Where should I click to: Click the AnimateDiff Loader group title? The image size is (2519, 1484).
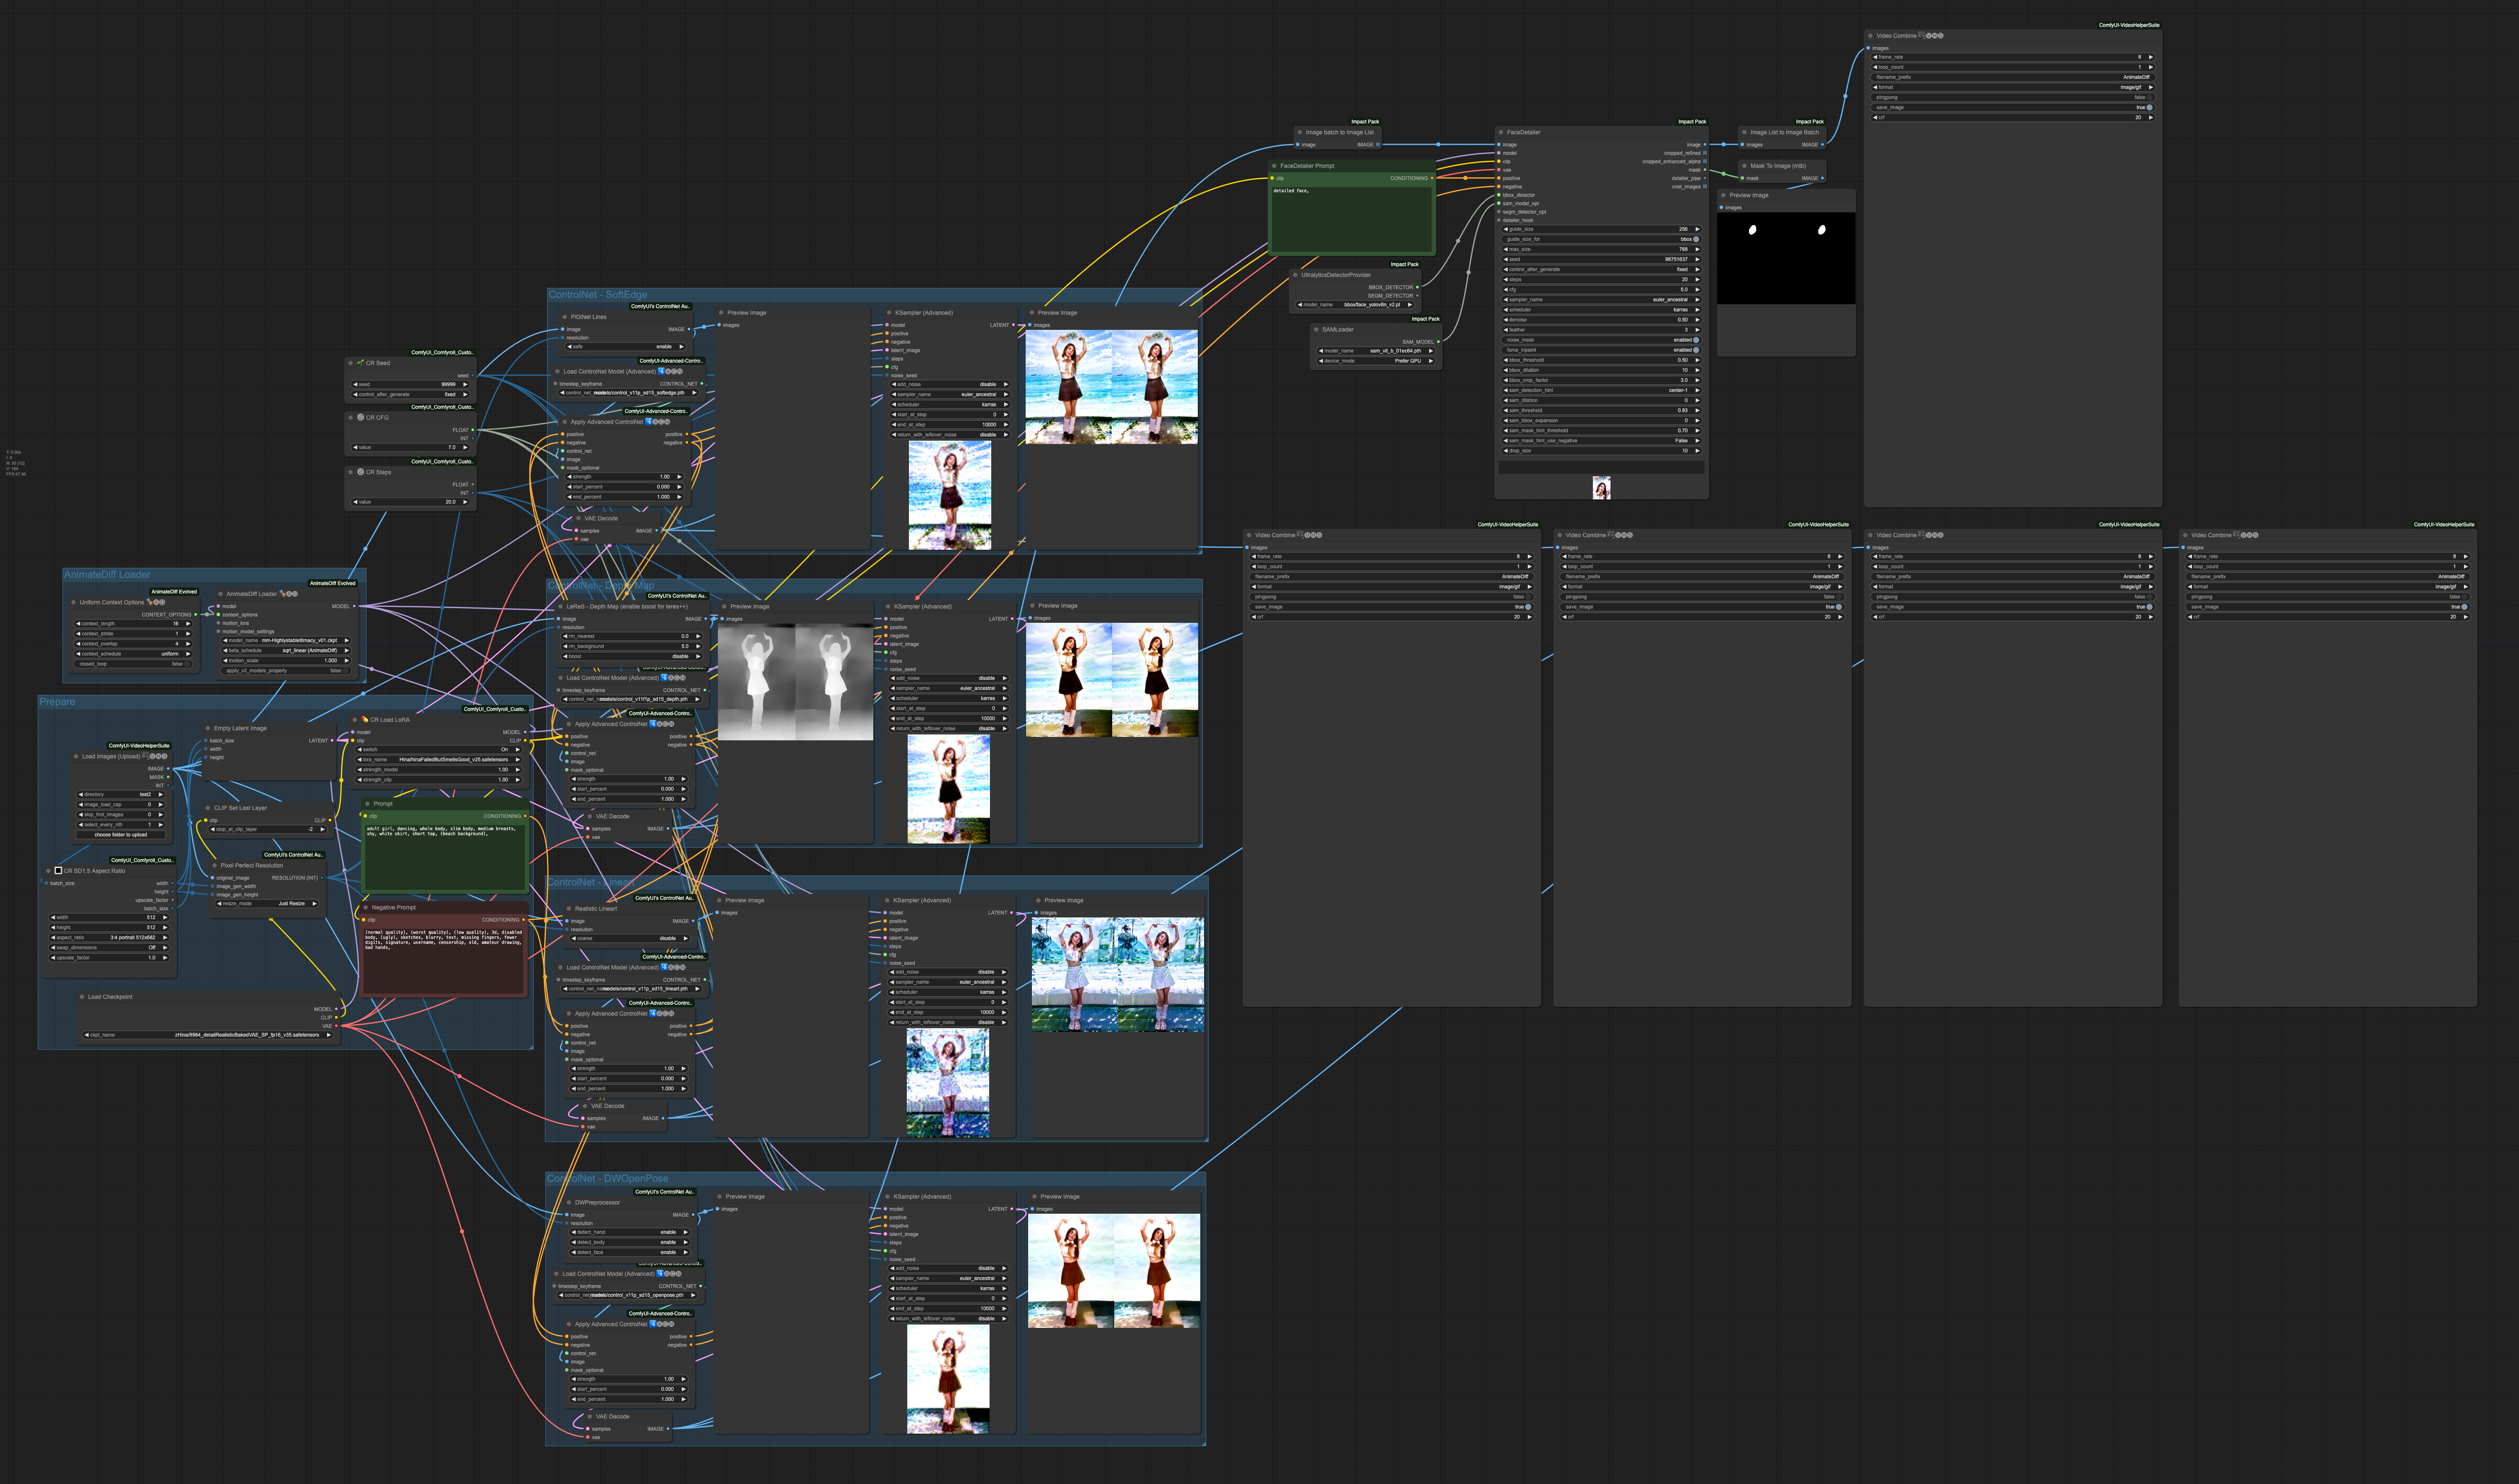click(107, 575)
